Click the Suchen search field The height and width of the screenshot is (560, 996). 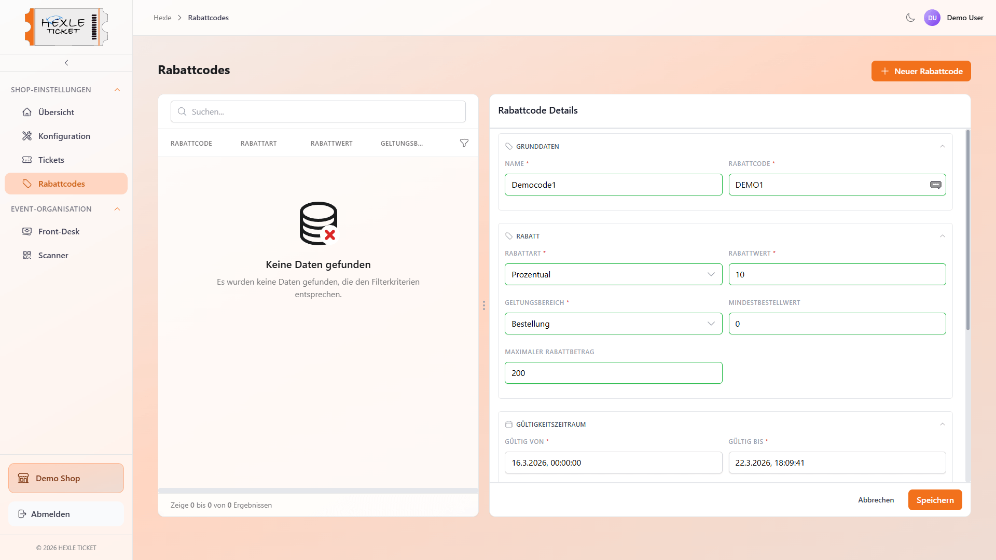[x=318, y=111]
